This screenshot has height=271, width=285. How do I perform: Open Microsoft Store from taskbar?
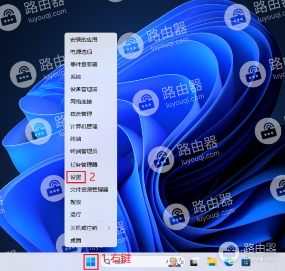click(246, 262)
